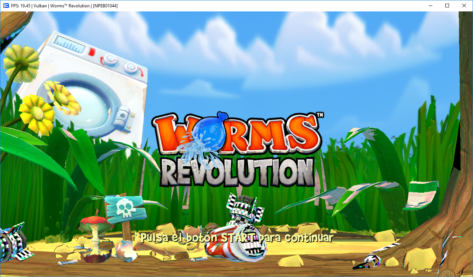Close the Worms Revolution window
This screenshot has width=473, height=277.
(x=464, y=6)
